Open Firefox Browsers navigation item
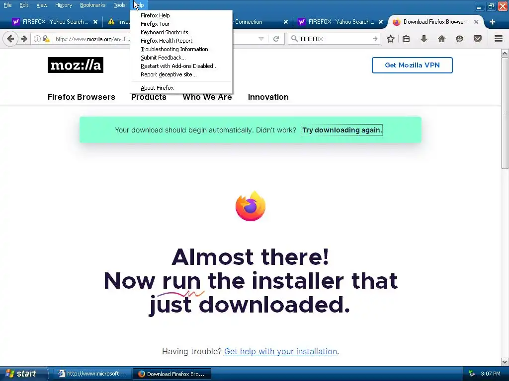 point(81,97)
